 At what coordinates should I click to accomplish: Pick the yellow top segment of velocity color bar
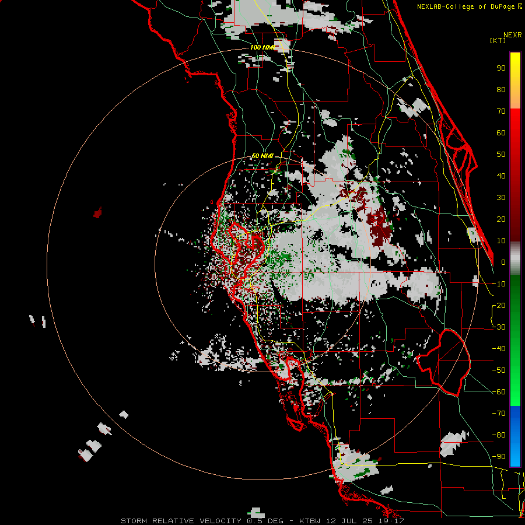pyautogui.click(x=515, y=80)
